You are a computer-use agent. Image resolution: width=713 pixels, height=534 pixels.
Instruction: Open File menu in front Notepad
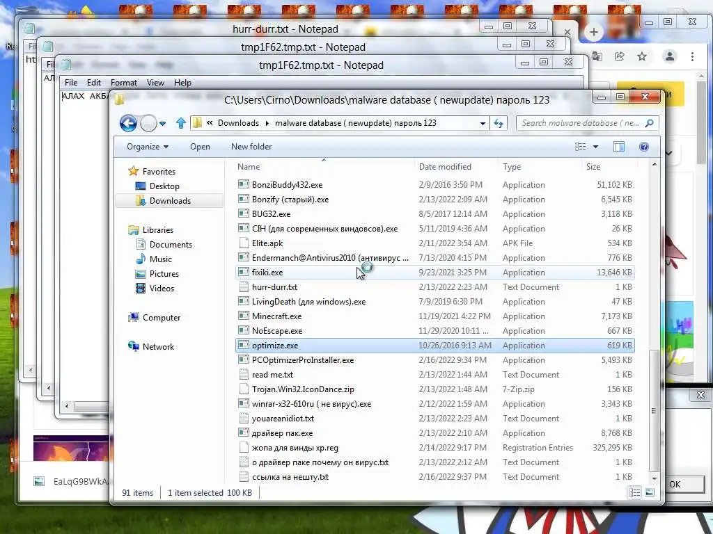71,83
